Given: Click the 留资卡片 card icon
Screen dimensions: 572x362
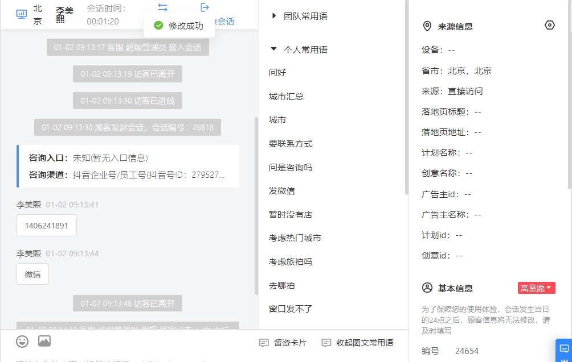Looking at the screenshot, I should tap(264, 343).
